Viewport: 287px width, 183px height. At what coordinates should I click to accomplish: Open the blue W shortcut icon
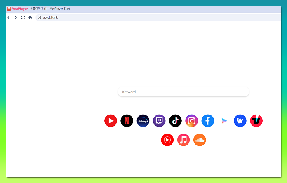pyautogui.click(x=240, y=121)
